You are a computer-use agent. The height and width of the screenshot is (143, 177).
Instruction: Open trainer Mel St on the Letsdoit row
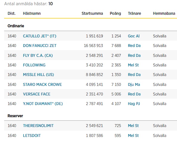pyautogui.click(x=133, y=136)
